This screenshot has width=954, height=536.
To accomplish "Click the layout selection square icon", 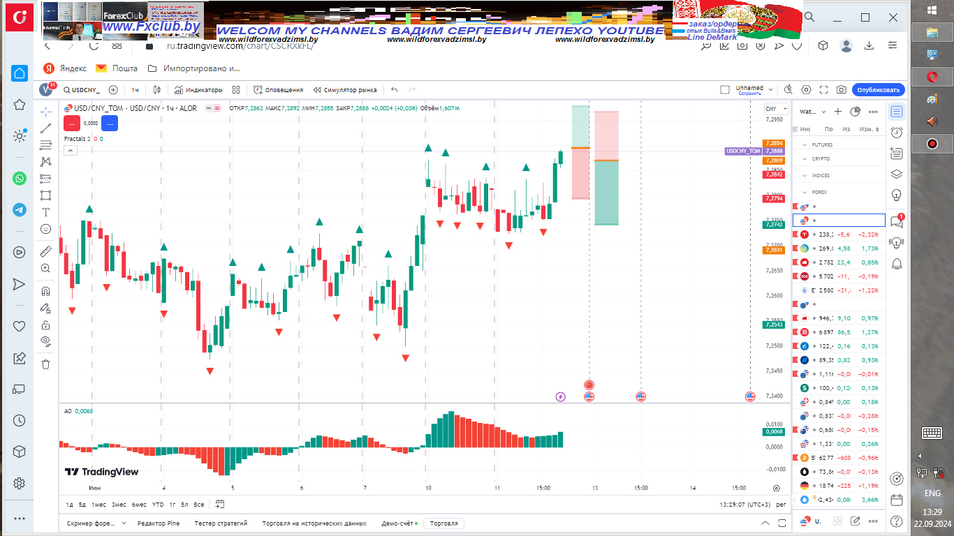I will (725, 89).
